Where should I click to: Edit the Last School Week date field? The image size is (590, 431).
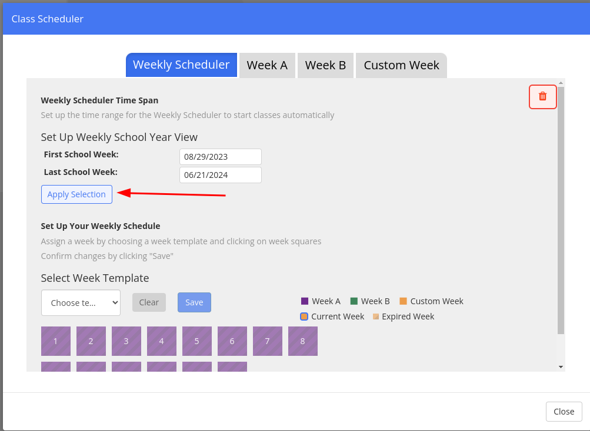[x=221, y=175]
